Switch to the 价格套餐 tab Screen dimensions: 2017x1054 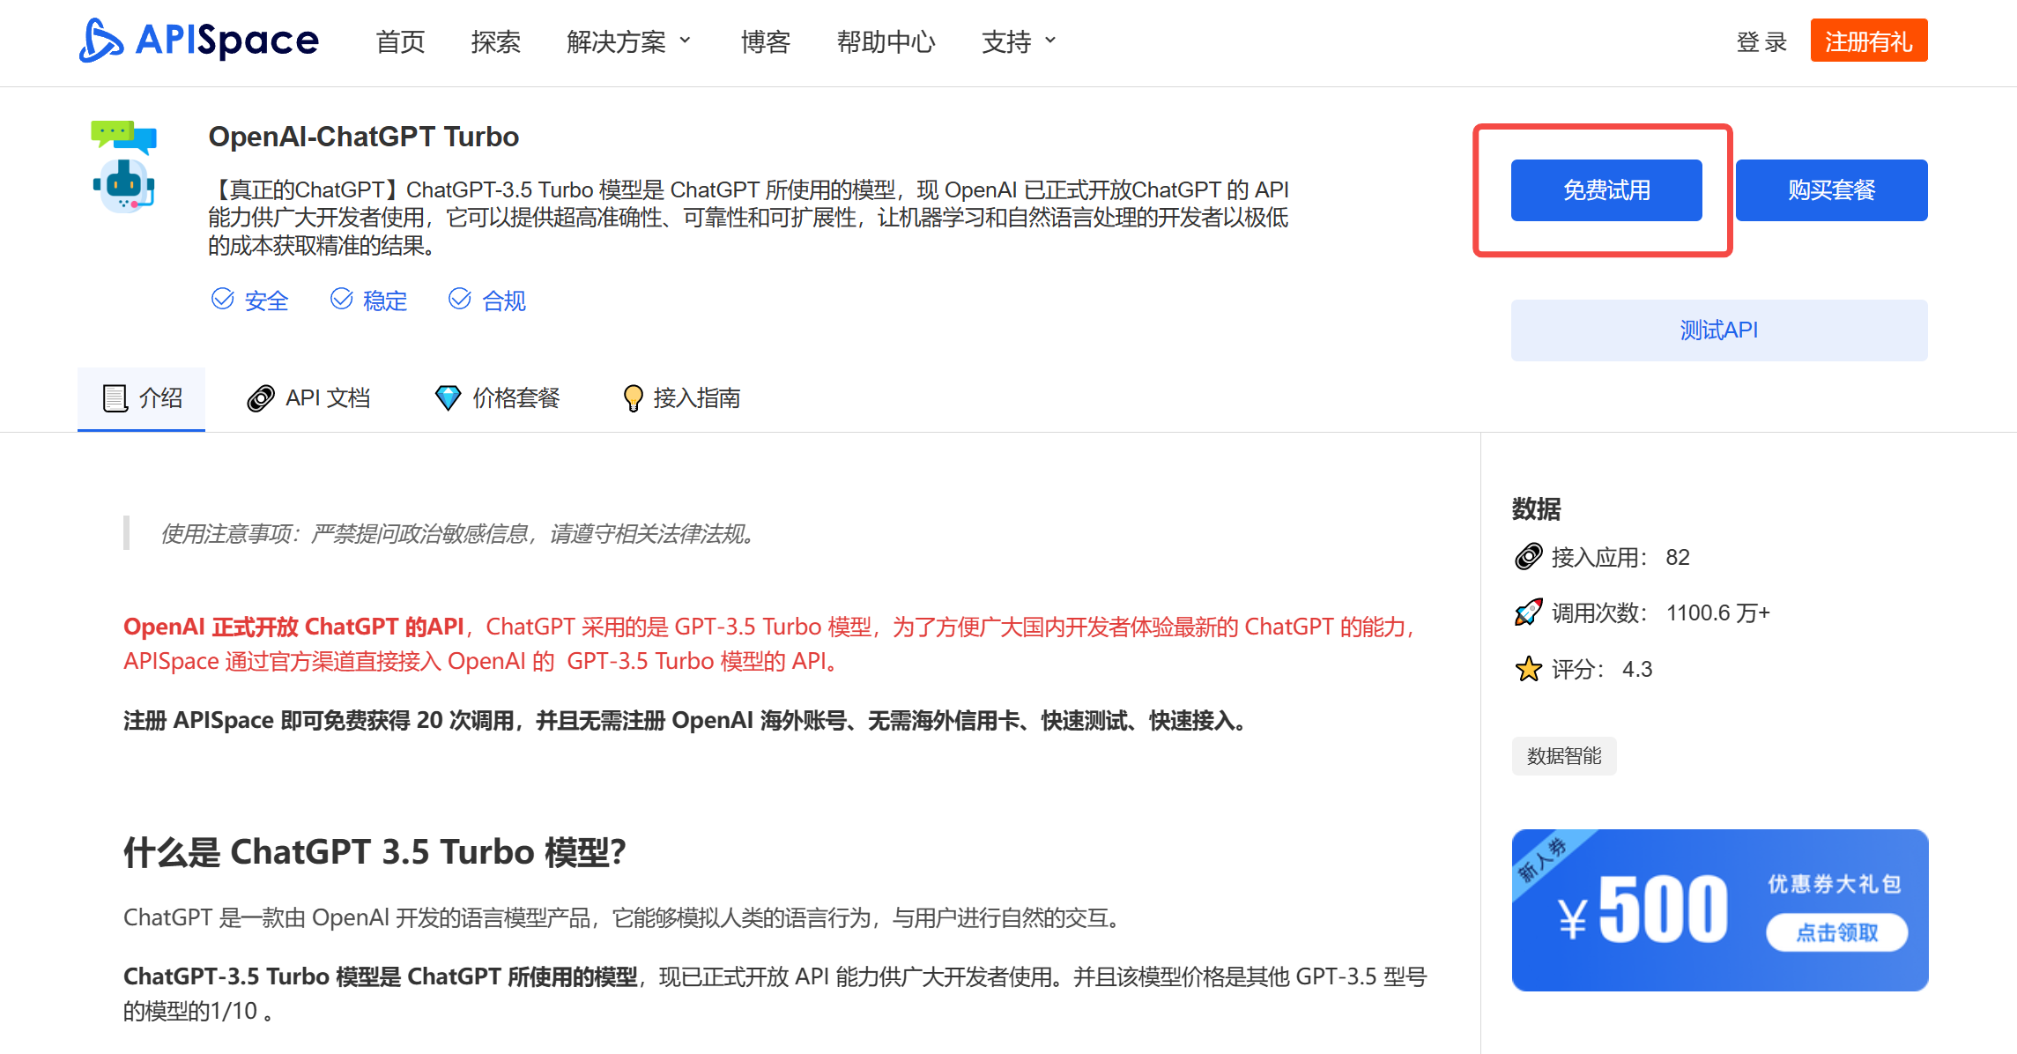[496, 397]
